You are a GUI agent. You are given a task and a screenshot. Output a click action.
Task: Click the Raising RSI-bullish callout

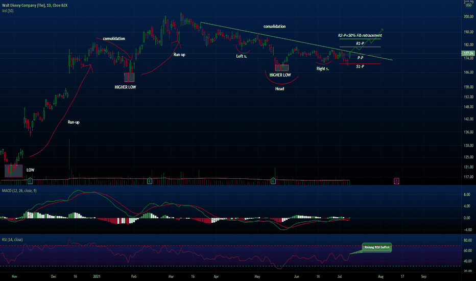(x=377, y=247)
